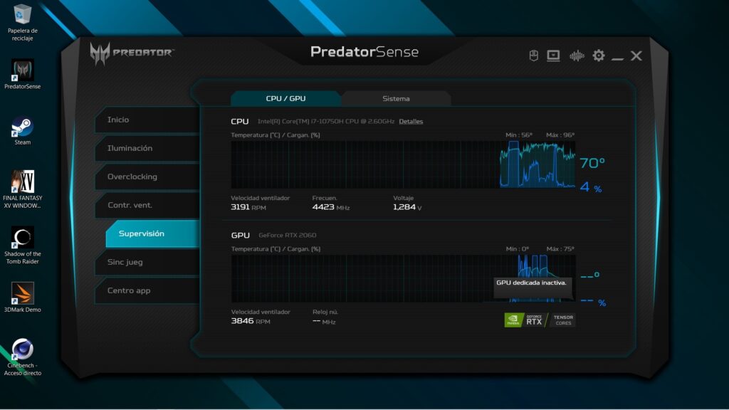Click the GPU fan speed 3846 RPM
The height and width of the screenshot is (410, 729).
[x=251, y=321]
